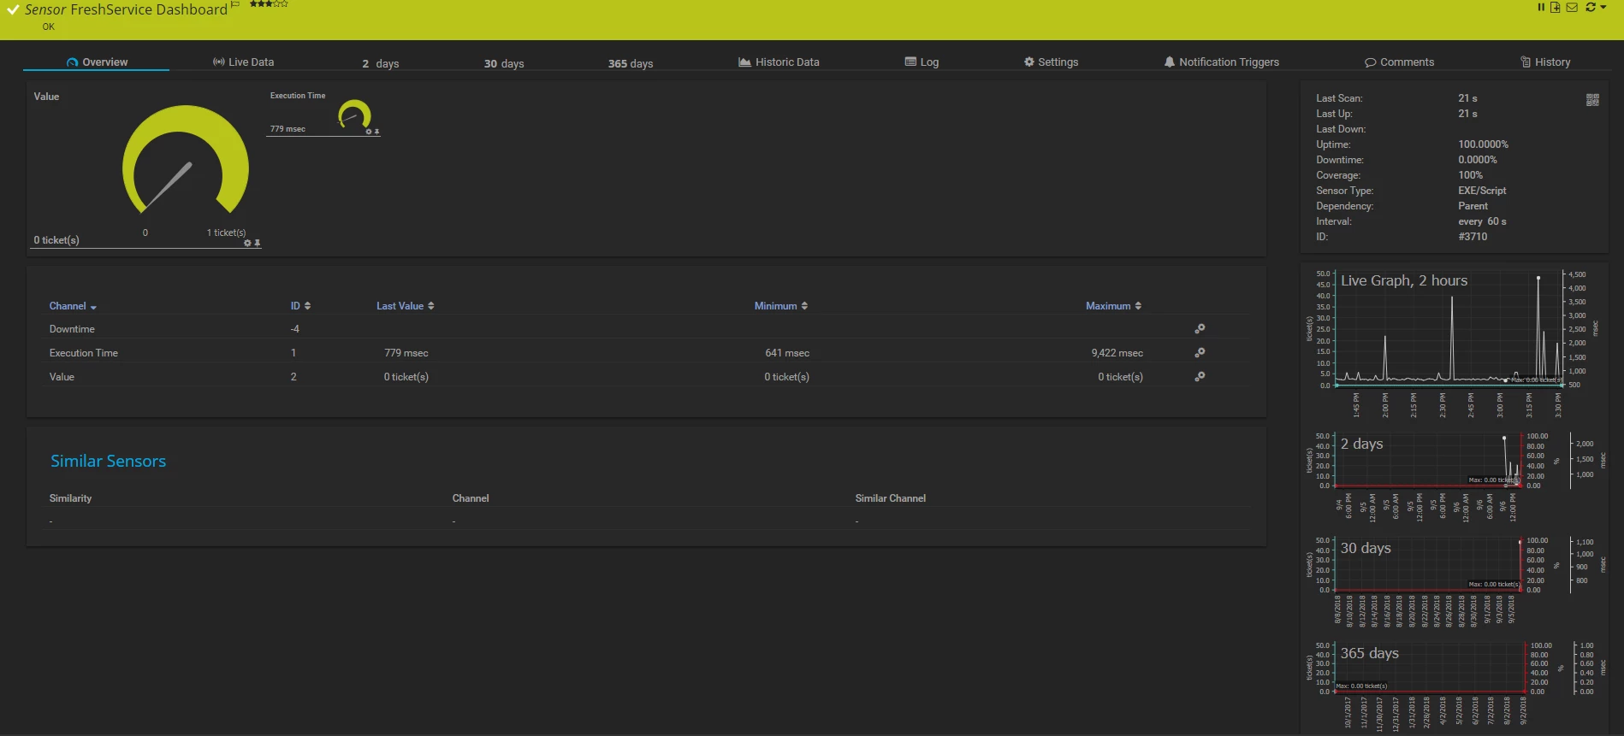Click the 100.0000% uptime value
Image resolution: width=1624 pixels, height=736 pixels.
[1483, 144]
